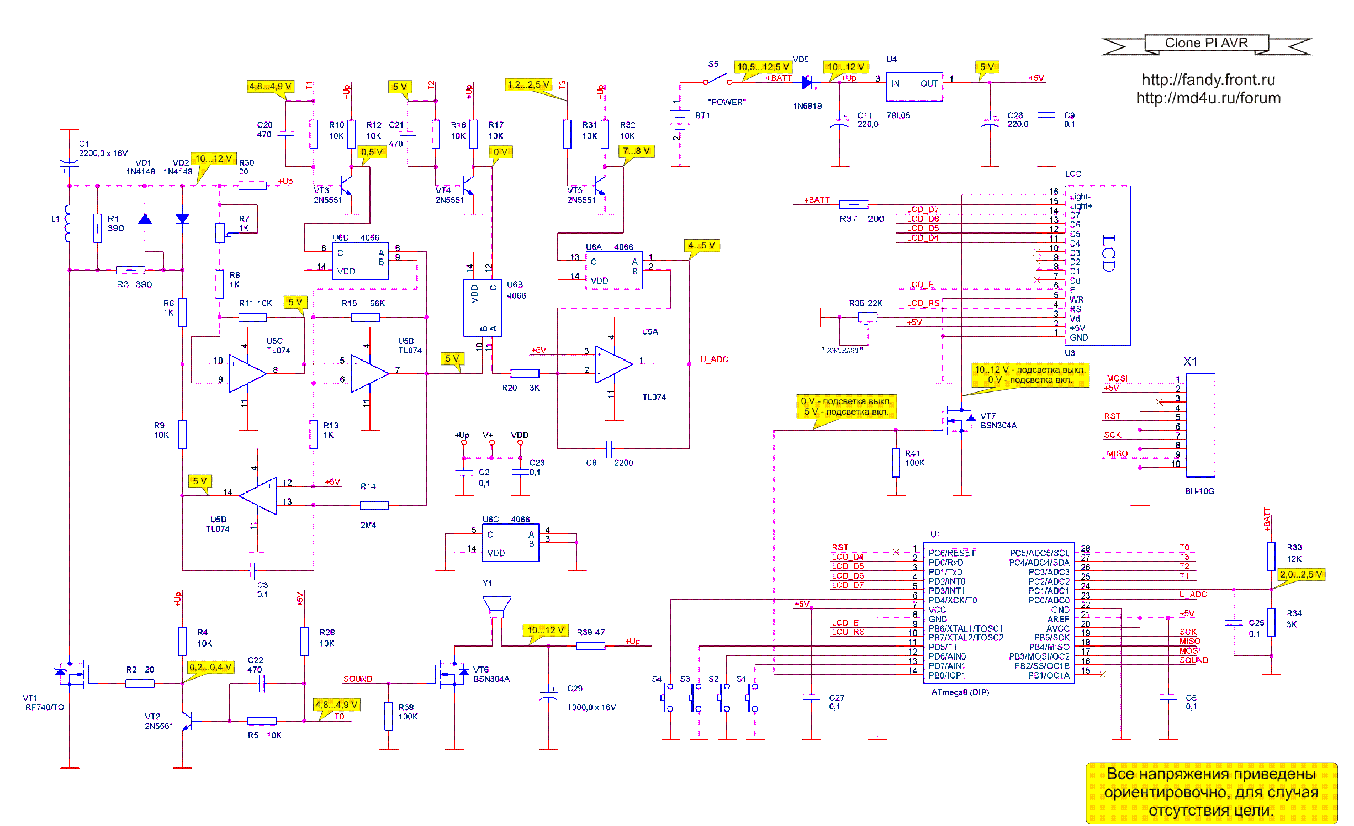Image resolution: width=1354 pixels, height=826 pixels.
Task: Click the VT2 2N5551 transistor symbol
Action: click(187, 721)
